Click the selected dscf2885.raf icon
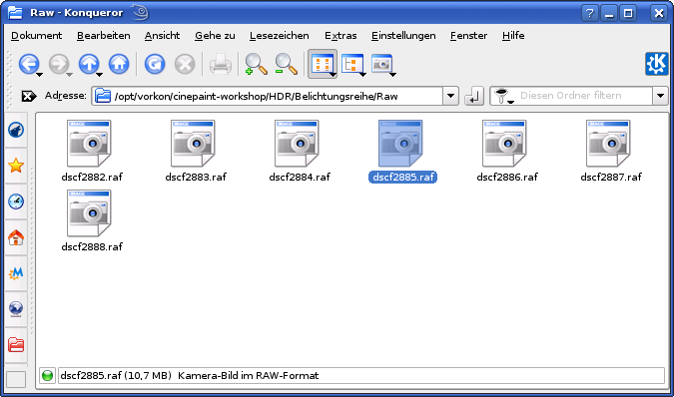Image resolution: width=674 pixels, height=397 pixels. tap(400, 144)
